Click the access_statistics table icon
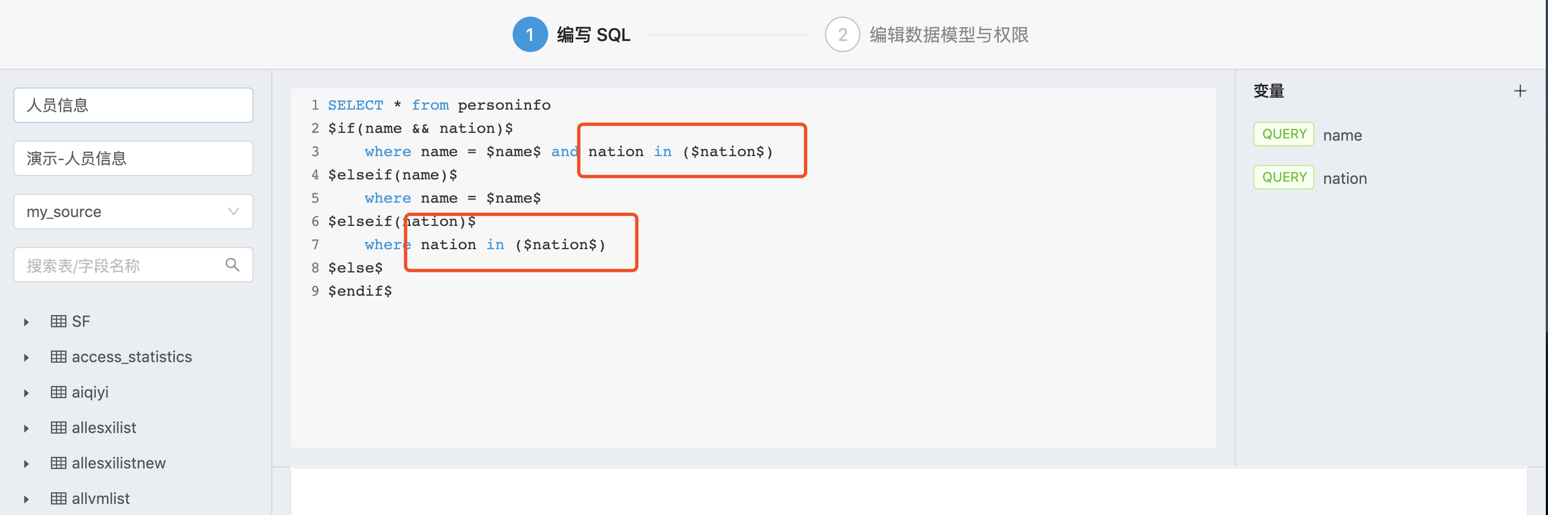Viewport: 1548px width, 515px height. coord(58,357)
